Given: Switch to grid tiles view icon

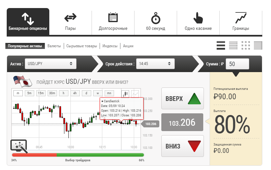Looking at the screenshot, I should click(x=246, y=46).
